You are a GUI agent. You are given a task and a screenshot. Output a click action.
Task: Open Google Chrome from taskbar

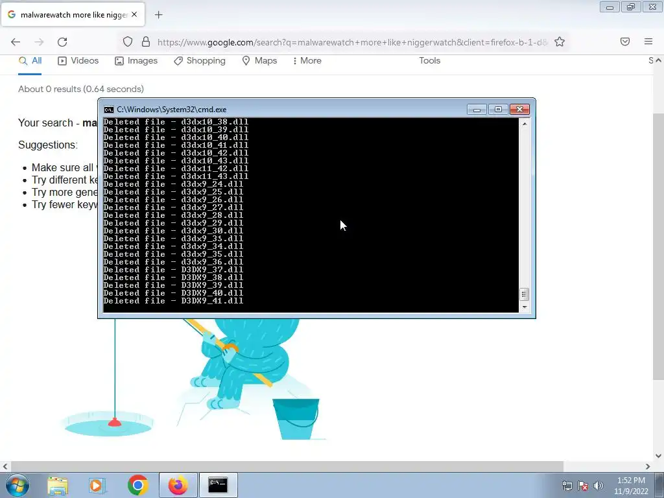click(137, 485)
